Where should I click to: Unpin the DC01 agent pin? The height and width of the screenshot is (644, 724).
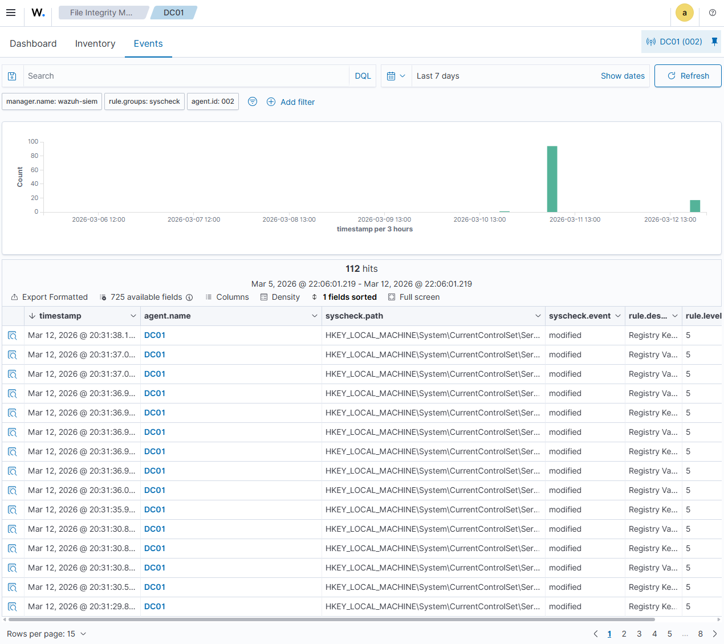714,41
